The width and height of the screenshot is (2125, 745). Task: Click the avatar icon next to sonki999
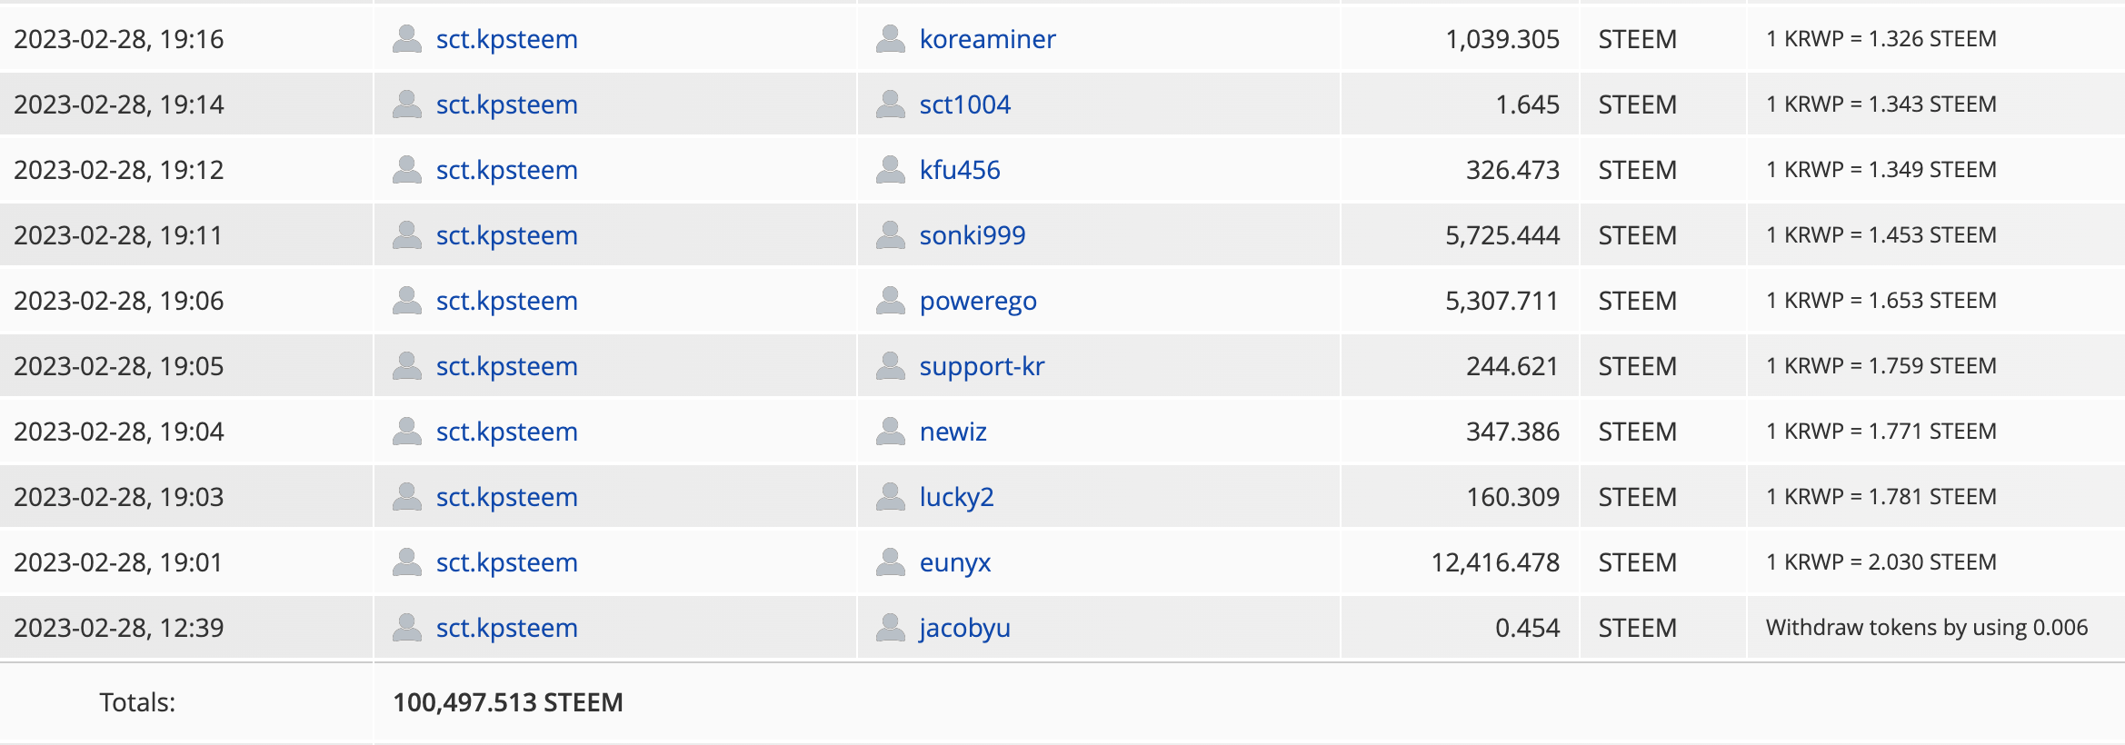pos(890,235)
